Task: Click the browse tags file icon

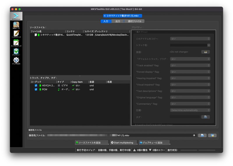Action: point(206,117)
